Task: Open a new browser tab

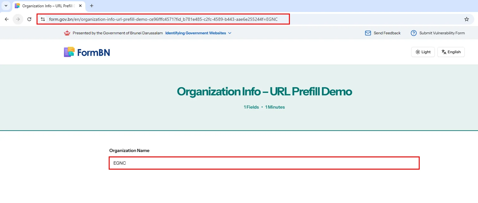Action: (92, 6)
